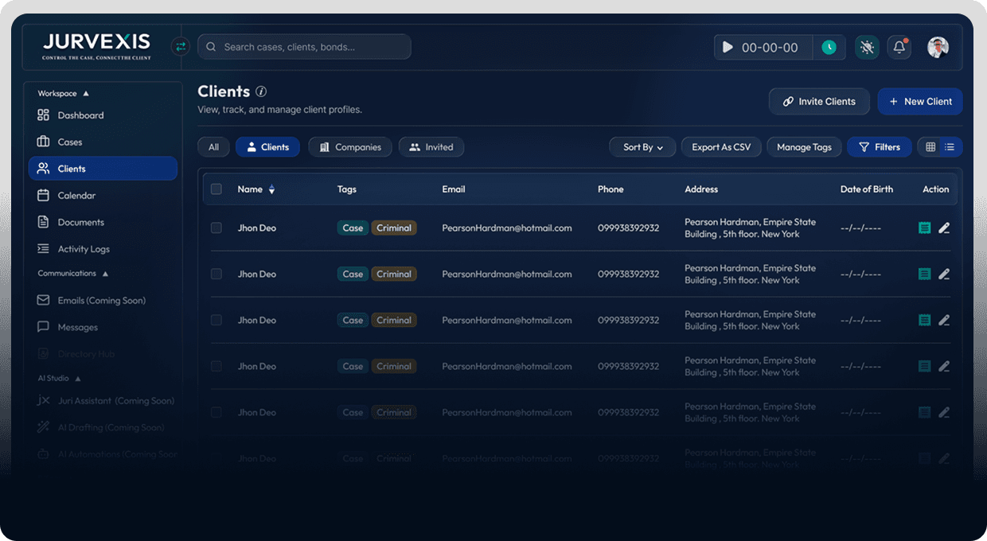The width and height of the screenshot is (987, 541).
Task: Open Activity Logs in the sidebar
Action: coord(103,249)
